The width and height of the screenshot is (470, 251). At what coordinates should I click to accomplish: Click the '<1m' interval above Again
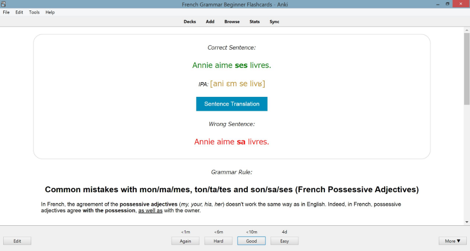pyautogui.click(x=185, y=232)
